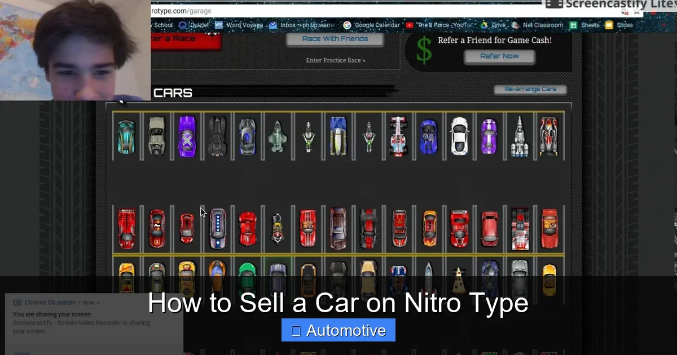The height and width of the screenshot is (355, 677).
Task: Click the Re-arrange Cars button
Action: click(529, 89)
